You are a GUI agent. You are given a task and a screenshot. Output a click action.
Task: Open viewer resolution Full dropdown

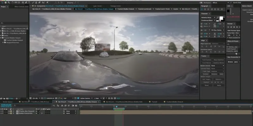click(69, 98)
